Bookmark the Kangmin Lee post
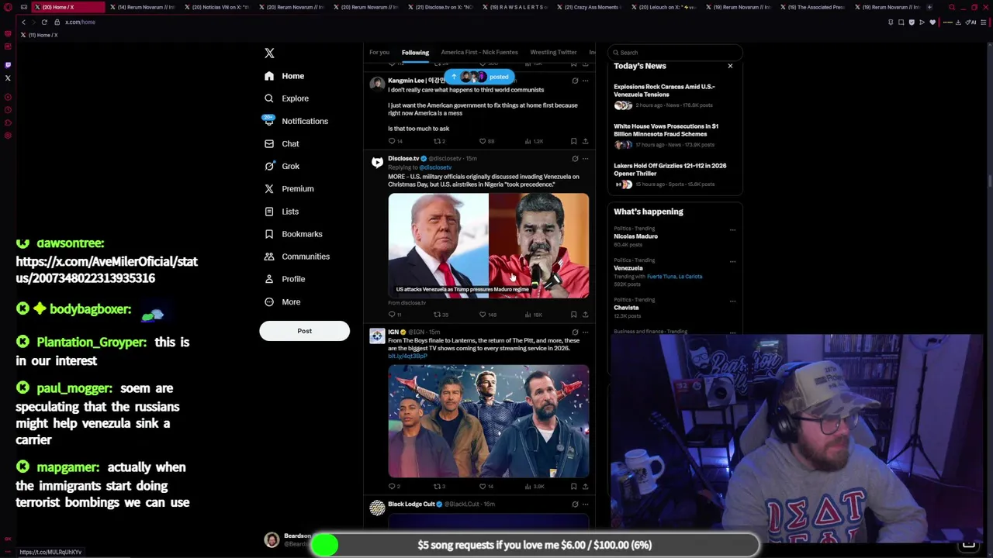Viewport: 993px width, 558px height. [573, 142]
